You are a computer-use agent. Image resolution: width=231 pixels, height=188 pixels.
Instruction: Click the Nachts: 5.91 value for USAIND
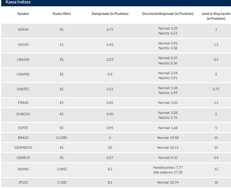(x=168, y=78)
